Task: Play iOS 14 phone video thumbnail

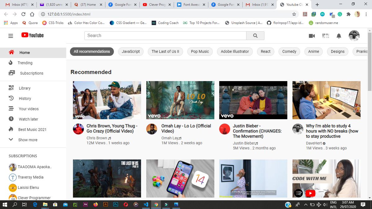Action: (x=180, y=179)
